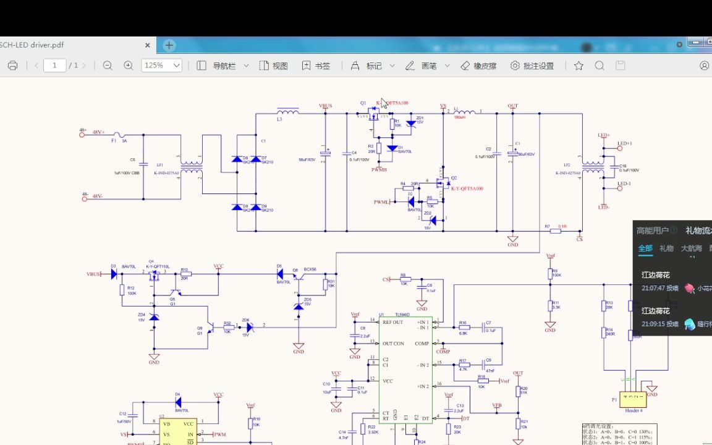Image resolution: width=712 pixels, height=445 pixels.
Task: Click the search magnifier icon
Action: 600,66
